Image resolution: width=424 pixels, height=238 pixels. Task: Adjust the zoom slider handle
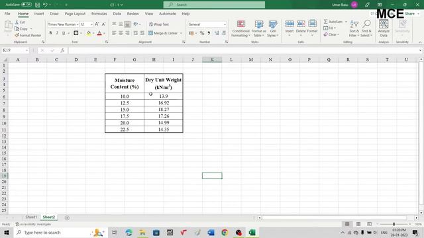point(394,224)
